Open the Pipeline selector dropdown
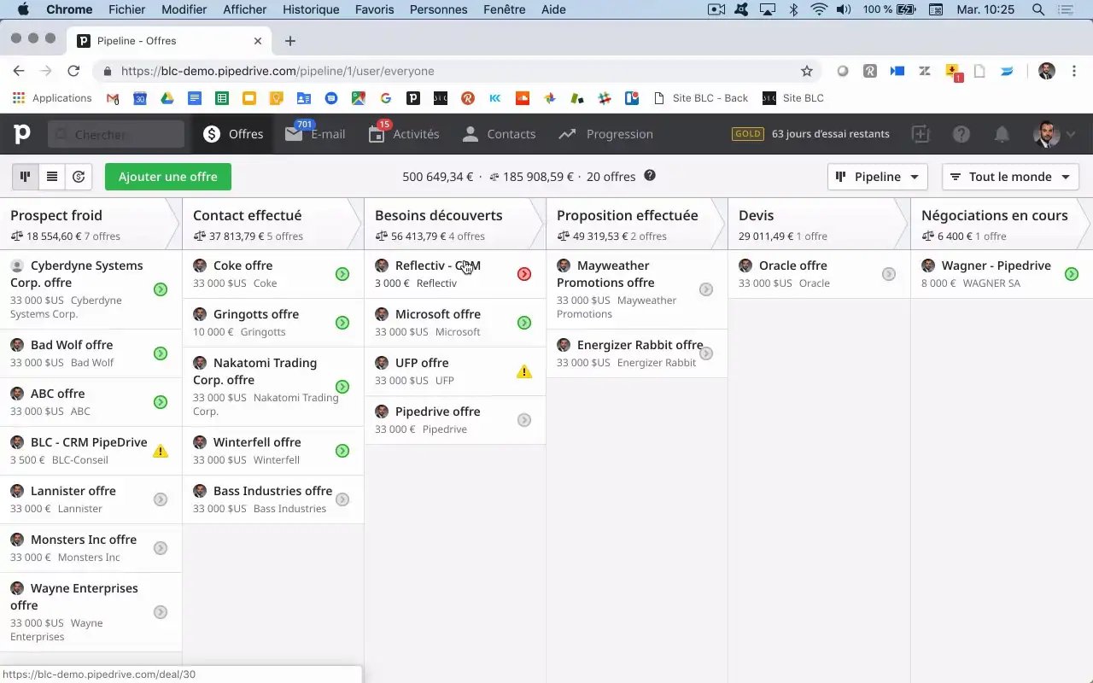Screen dimensions: 1093x683 878,177
